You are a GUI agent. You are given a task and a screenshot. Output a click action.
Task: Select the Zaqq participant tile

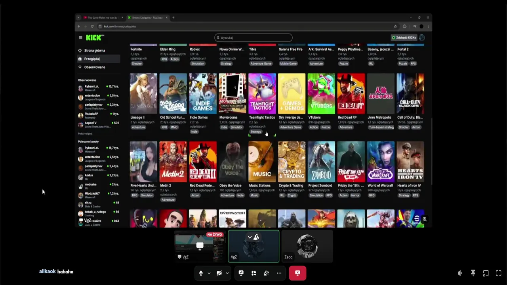pyautogui.click(x=307, y=246)
